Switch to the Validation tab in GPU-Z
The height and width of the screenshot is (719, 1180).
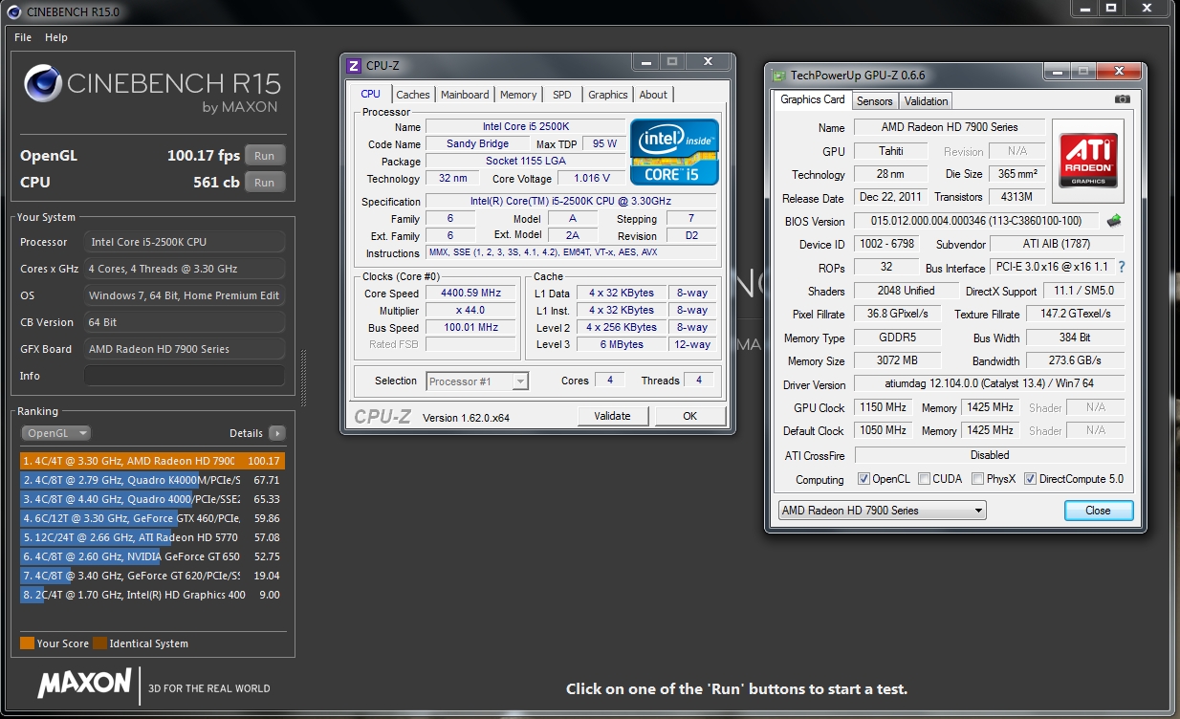(926, 100)
